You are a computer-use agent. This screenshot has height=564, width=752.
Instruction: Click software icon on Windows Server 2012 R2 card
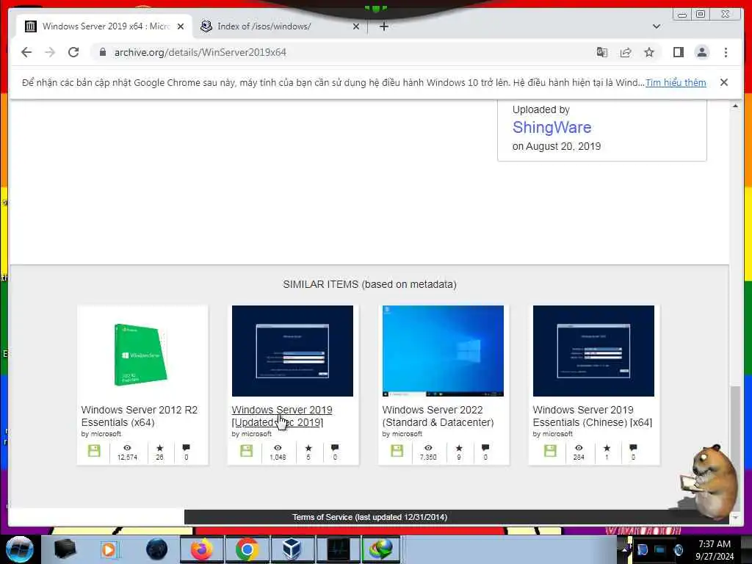94,451
